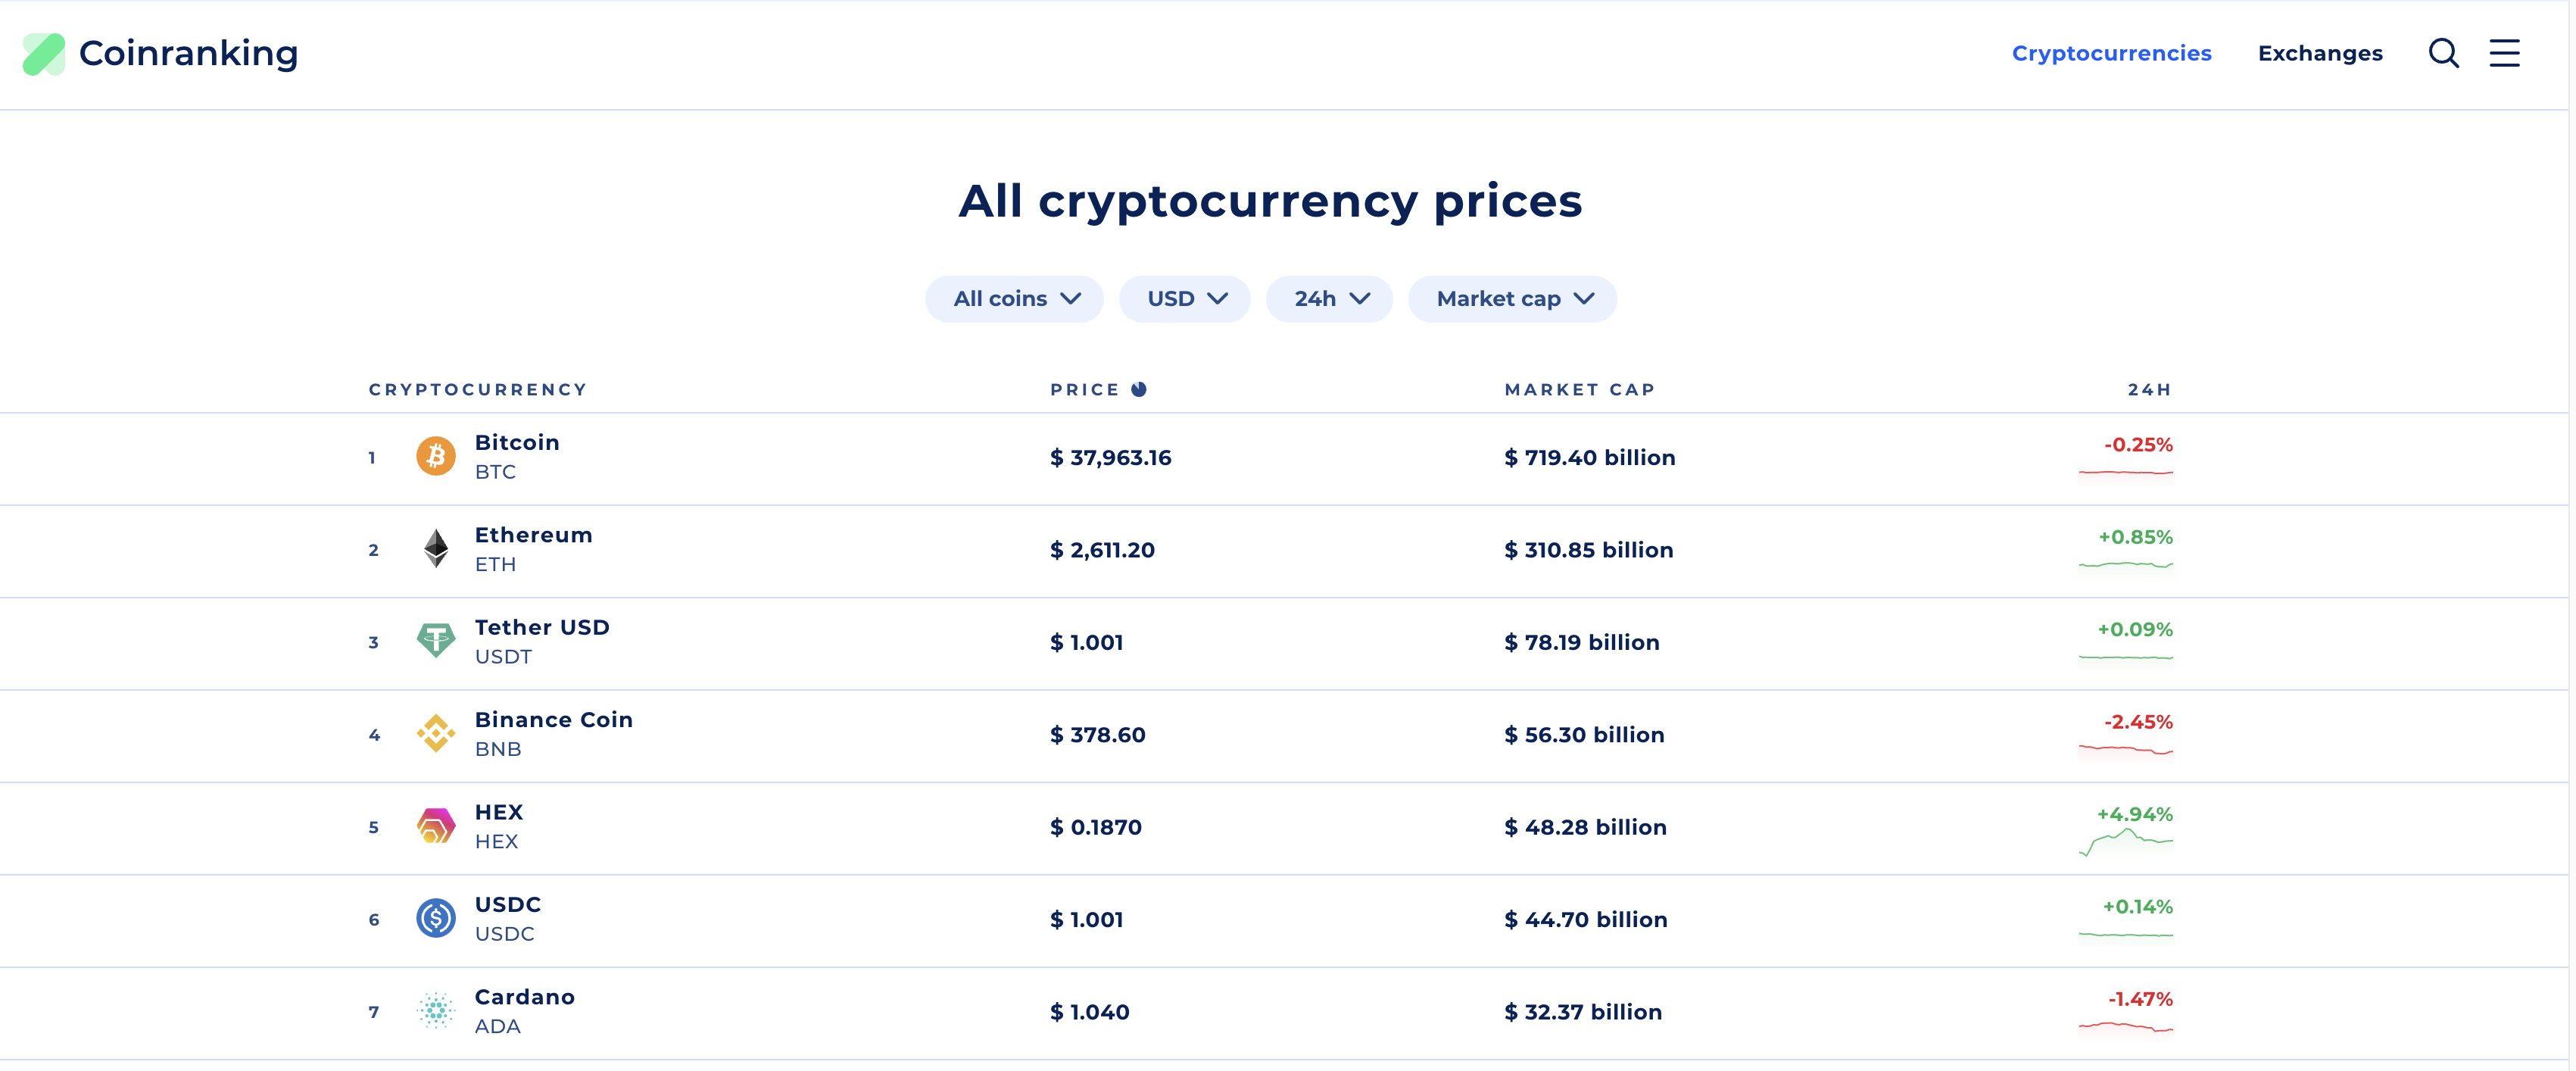2576x1071 pixels.
Task: Click the USDC dollar logo
Action: [x=437, y=918]
